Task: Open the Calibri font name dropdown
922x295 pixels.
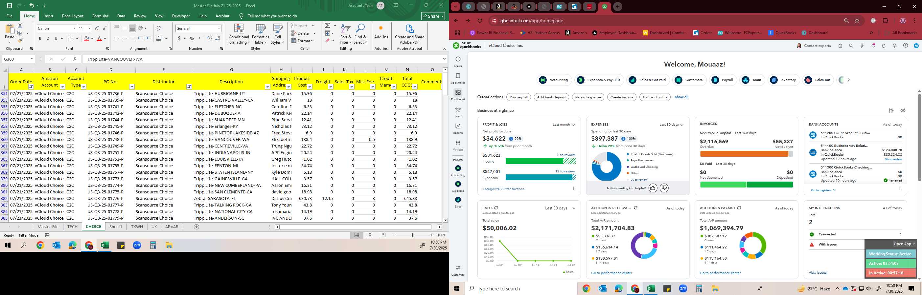Action: (75, 28)
